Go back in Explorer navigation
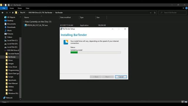The height and width of the screenshot is (106, 188). 3,13
